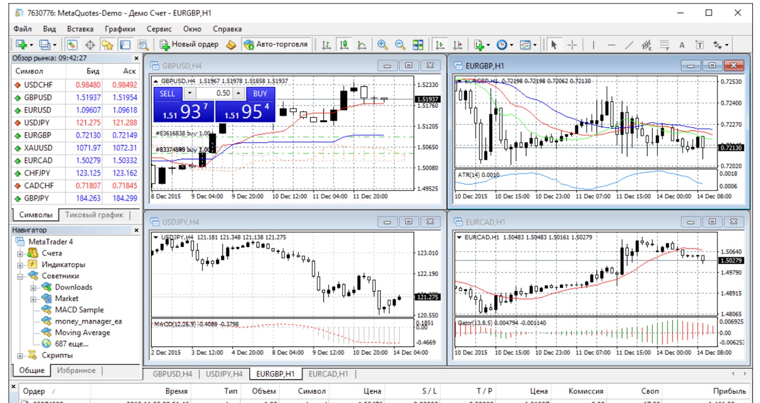Open dropdown arrow beside Indicators icon
This screenshot has height=403, width=760.
pos(488,45)
